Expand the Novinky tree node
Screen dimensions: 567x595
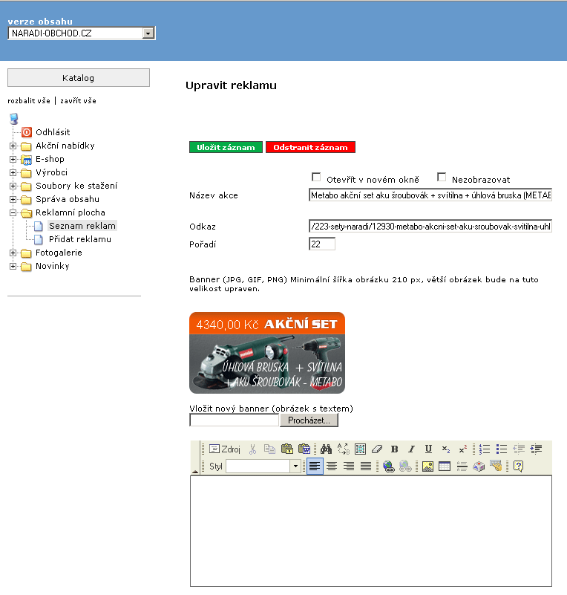click(x=13, y=267)
